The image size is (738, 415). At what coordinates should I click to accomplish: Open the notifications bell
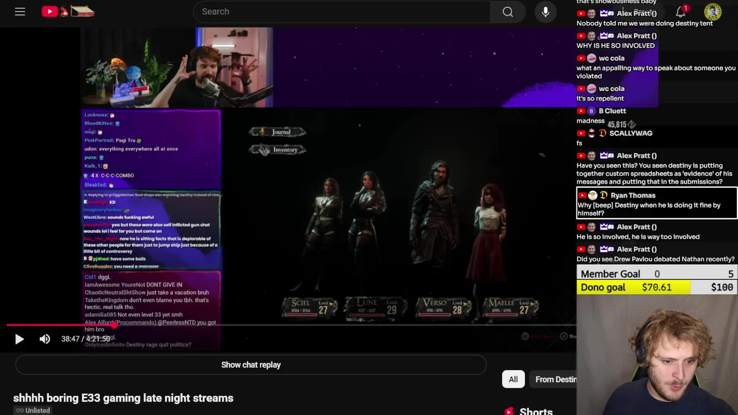(681, 12)
